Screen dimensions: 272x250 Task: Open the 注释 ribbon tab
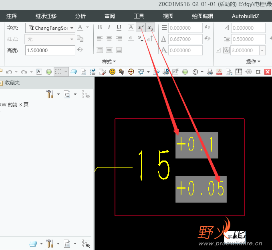point(12,16)
